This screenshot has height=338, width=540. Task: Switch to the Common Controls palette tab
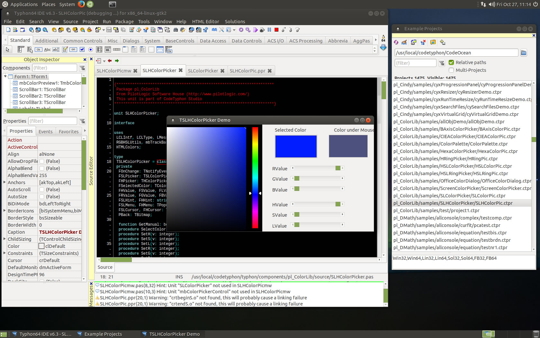click(83, 41)
